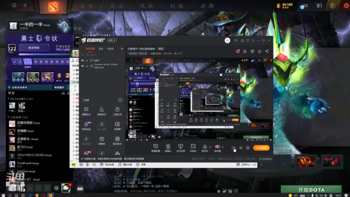Viewport: 350px width, 197px height.
Task: Toggle the preview eye icon in stream bar
Action: coord(241,148)
